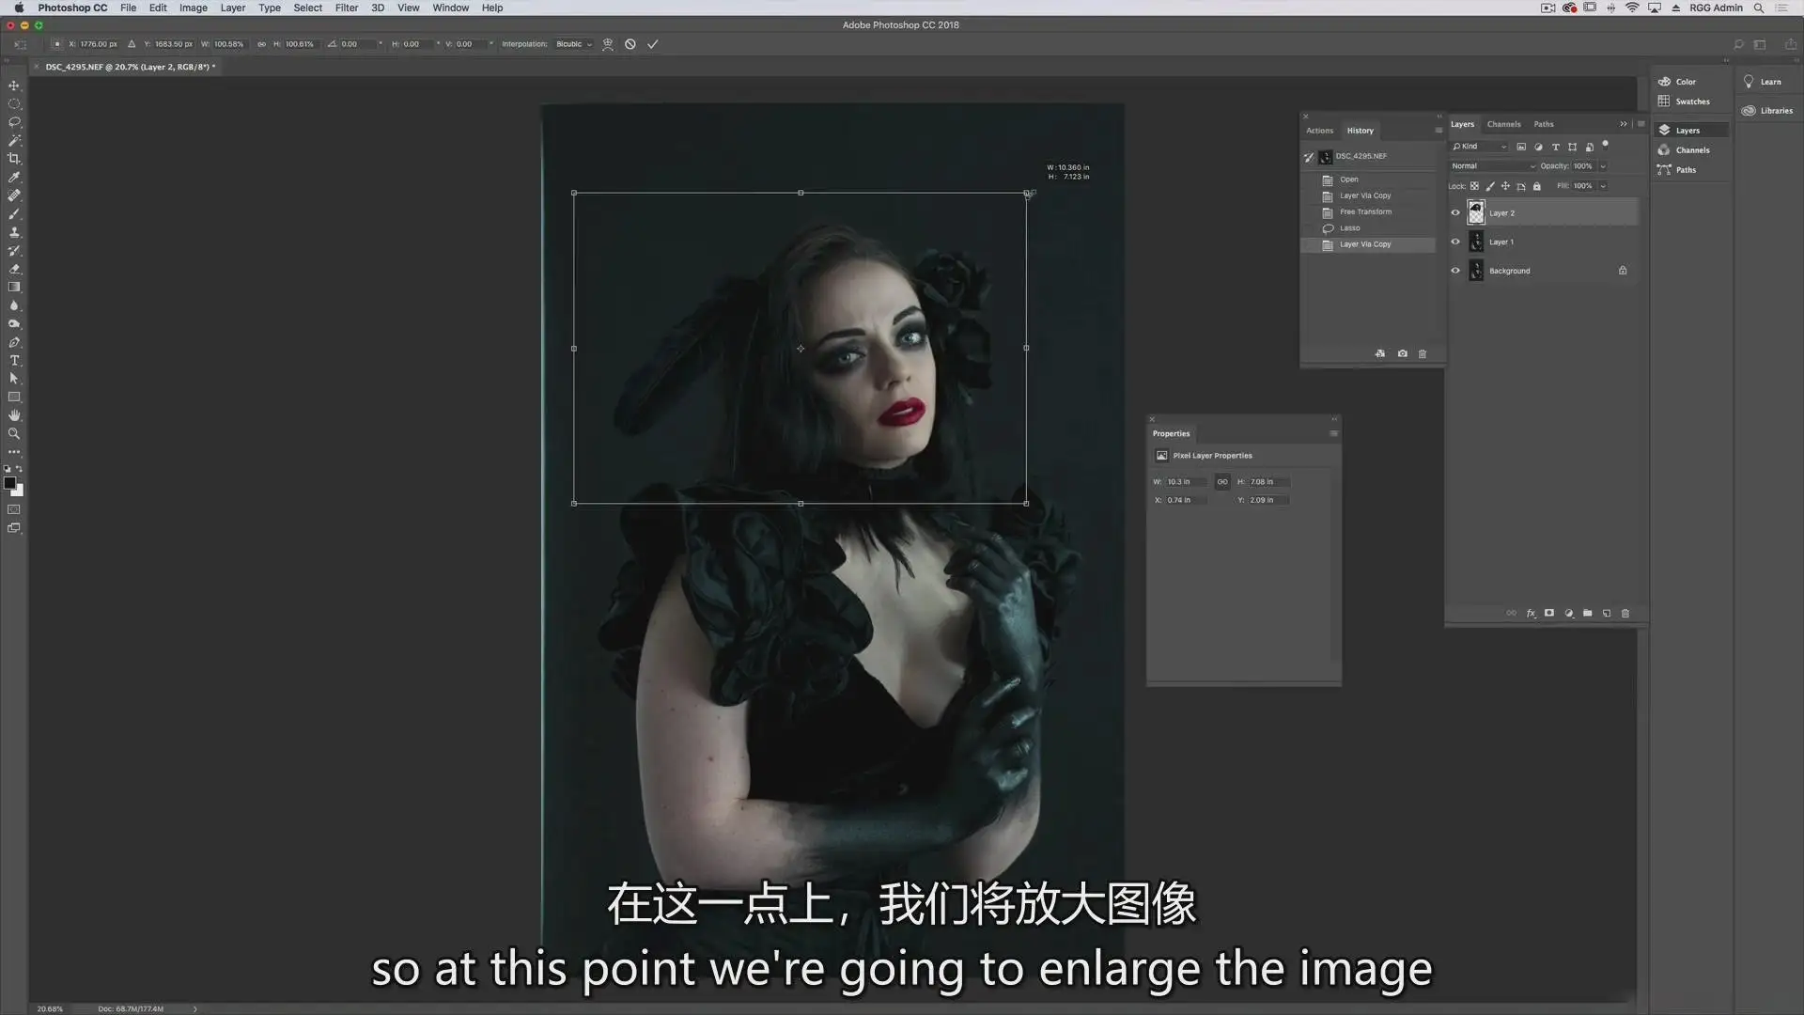Commit the transform with the checkmark
Screen dimensions: 1804x1015
point(653,44)
